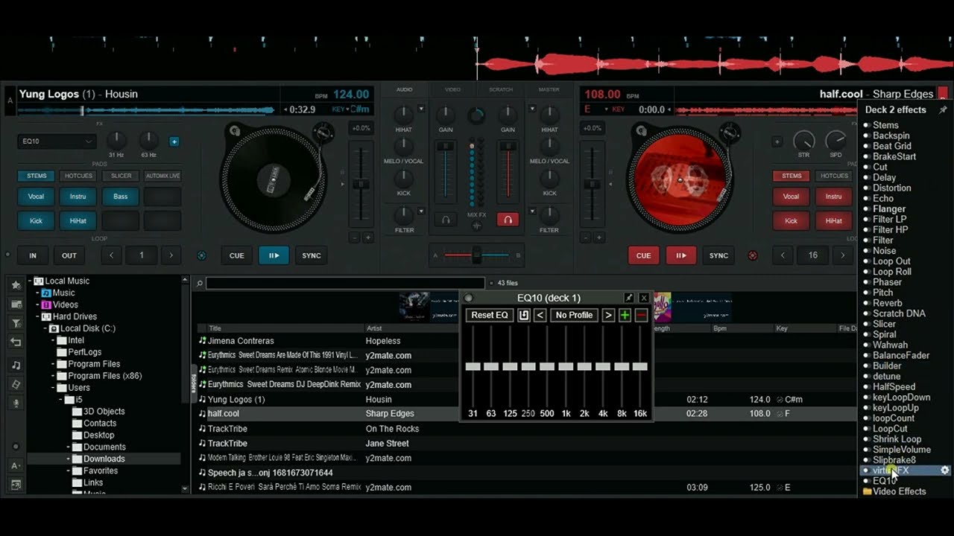Switch to the VIDEO mixer tab
The height and width of the screenshot is (536, 954).
tap(452, 89)
